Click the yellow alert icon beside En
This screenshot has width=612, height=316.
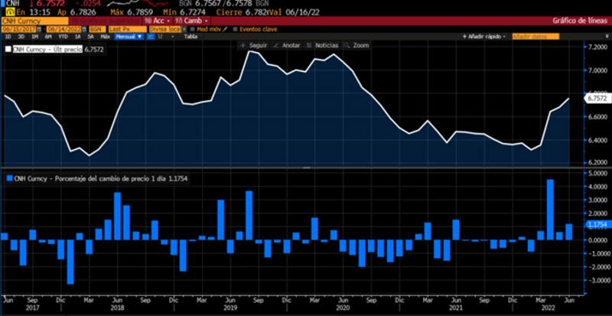[x=7, y=12]
